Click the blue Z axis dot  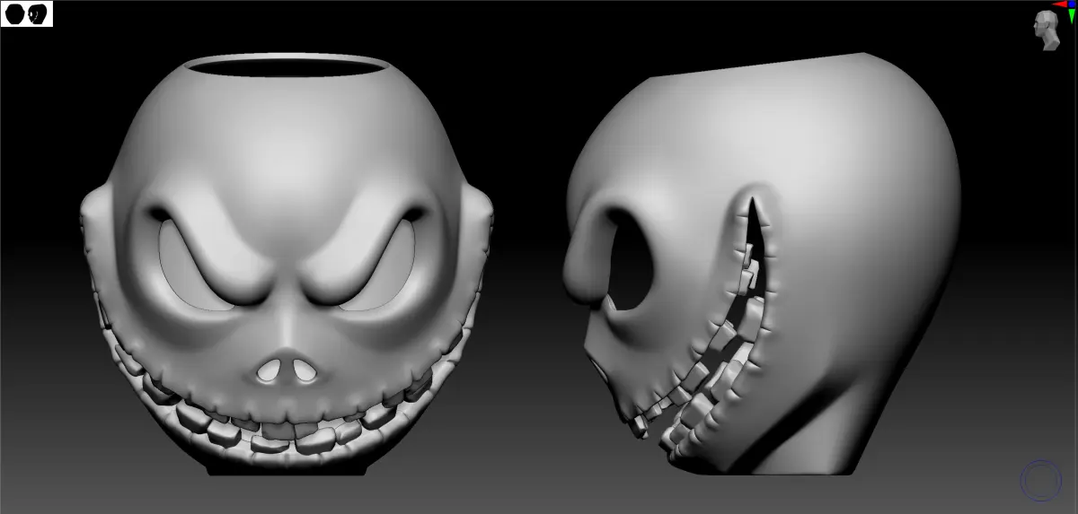[1072, 4]
